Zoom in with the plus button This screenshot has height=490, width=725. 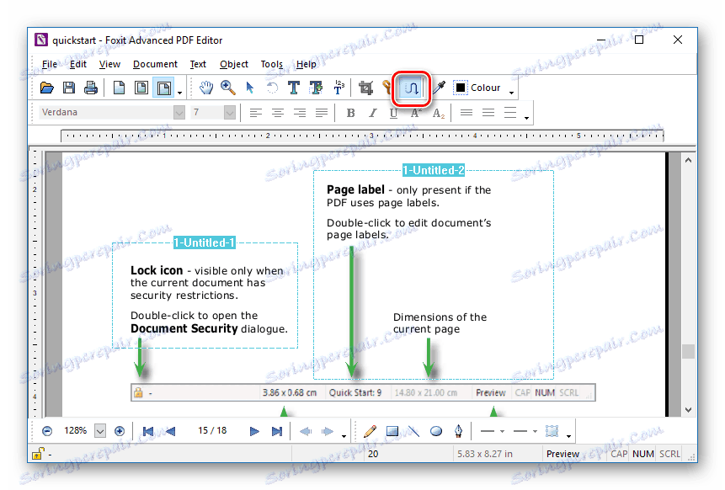click(120, 431)
